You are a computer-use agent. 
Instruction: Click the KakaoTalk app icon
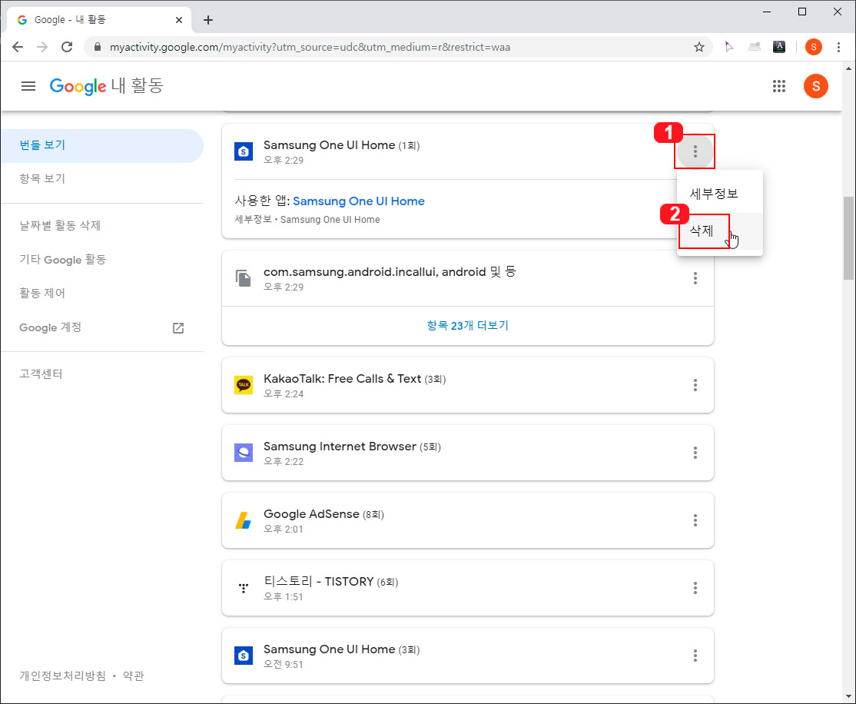tap(244, 385)
